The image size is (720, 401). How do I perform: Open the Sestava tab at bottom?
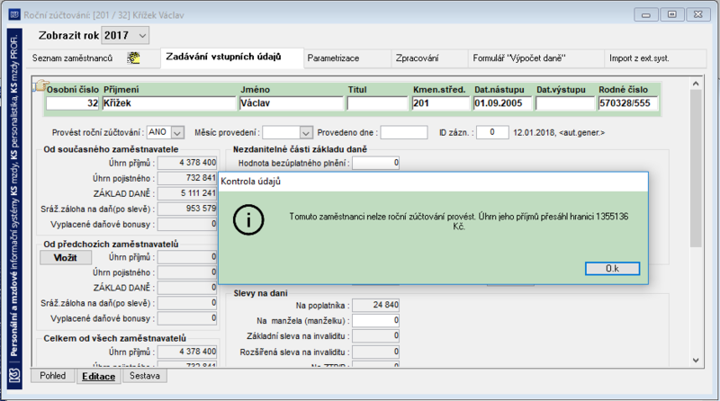pos(145,376)
